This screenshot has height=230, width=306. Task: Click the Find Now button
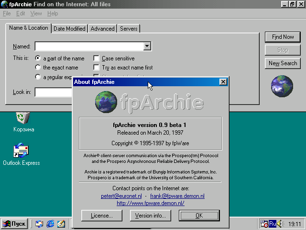pos(283,37)
